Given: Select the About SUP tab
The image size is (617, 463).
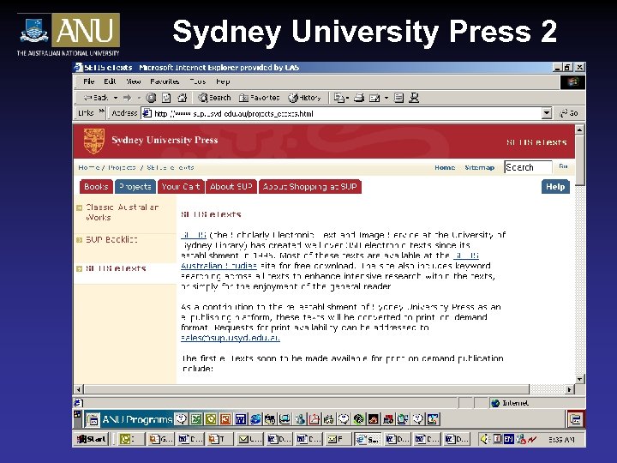Looking at the screenshot, I should pos(231,187).
